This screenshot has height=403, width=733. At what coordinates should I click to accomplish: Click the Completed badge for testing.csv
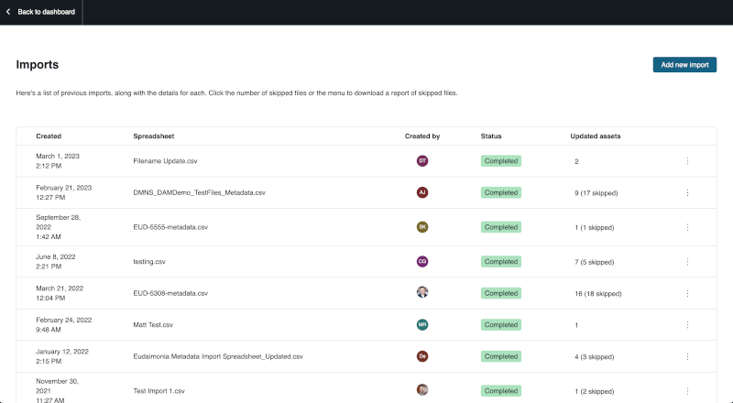(501, 261)
